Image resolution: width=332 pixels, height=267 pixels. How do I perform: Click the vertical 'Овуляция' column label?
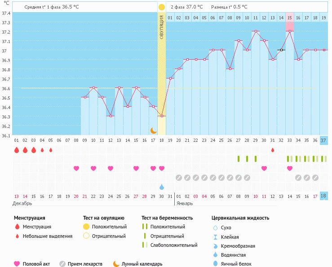coord(162,27)
